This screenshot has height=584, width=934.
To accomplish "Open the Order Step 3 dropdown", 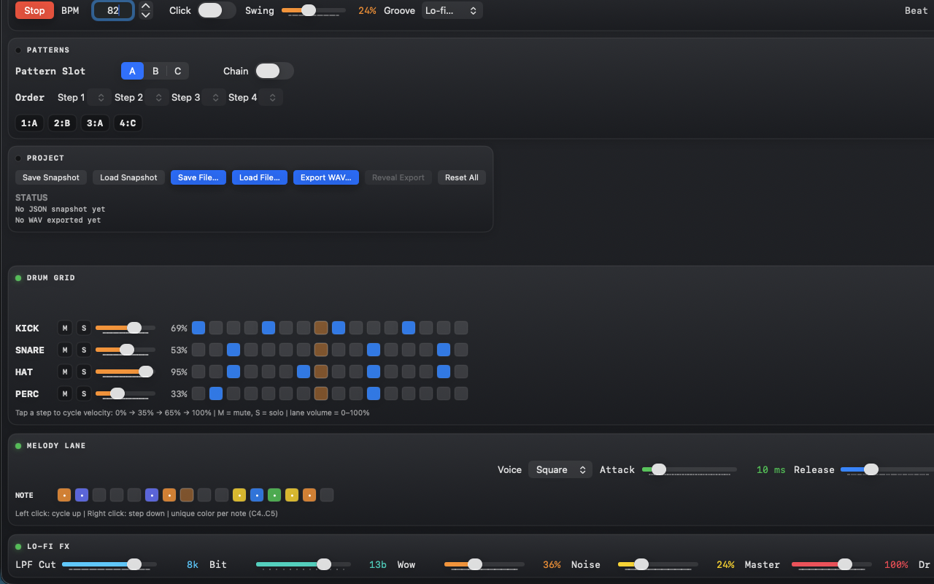I will 214,97.
